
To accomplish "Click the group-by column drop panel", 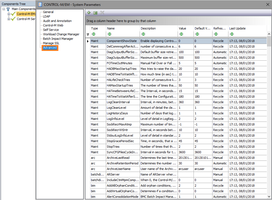I will tap(178, 21).
